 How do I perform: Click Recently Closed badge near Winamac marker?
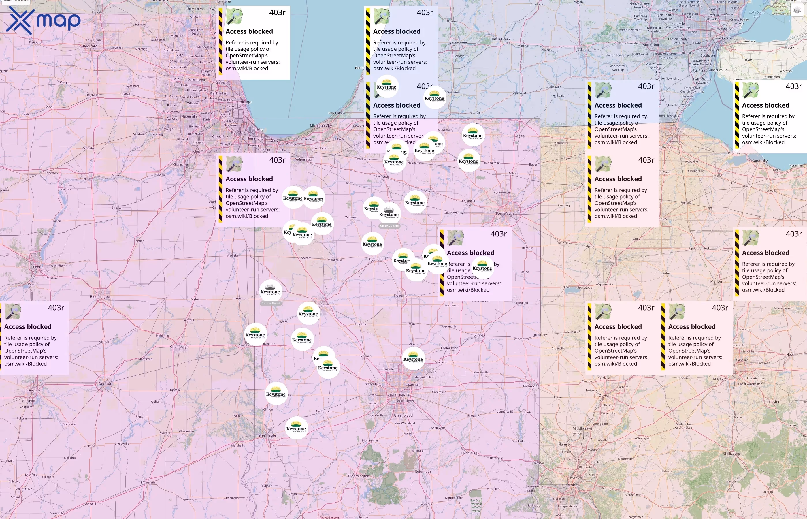389,226
